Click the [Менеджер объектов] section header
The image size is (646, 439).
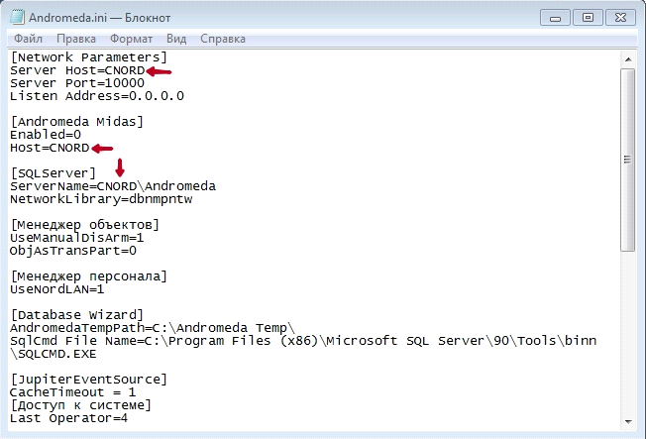click(x=84, y=225)
